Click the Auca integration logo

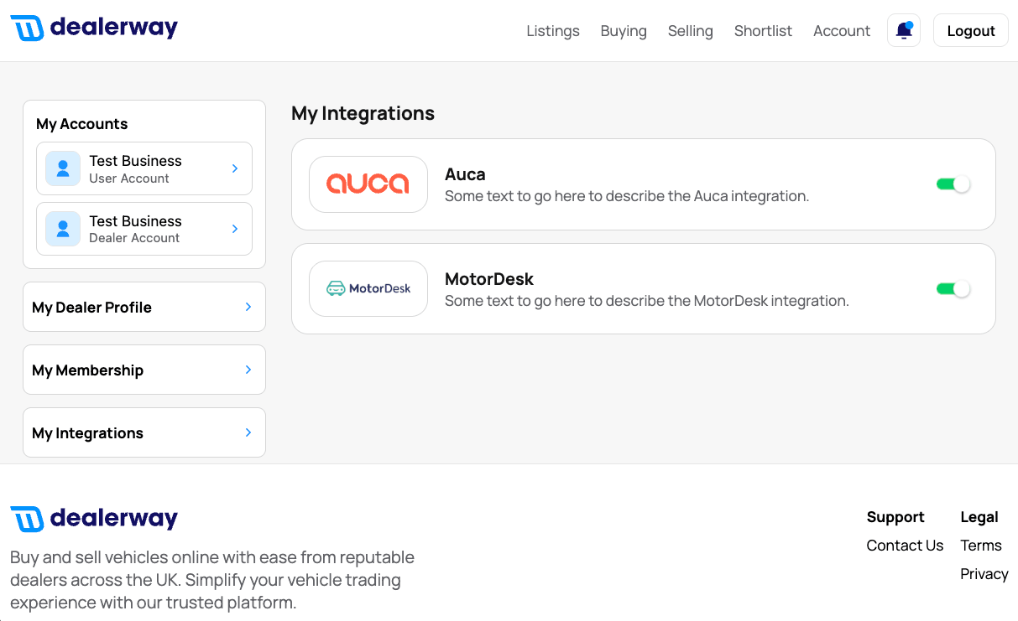[x=368, y=184]
